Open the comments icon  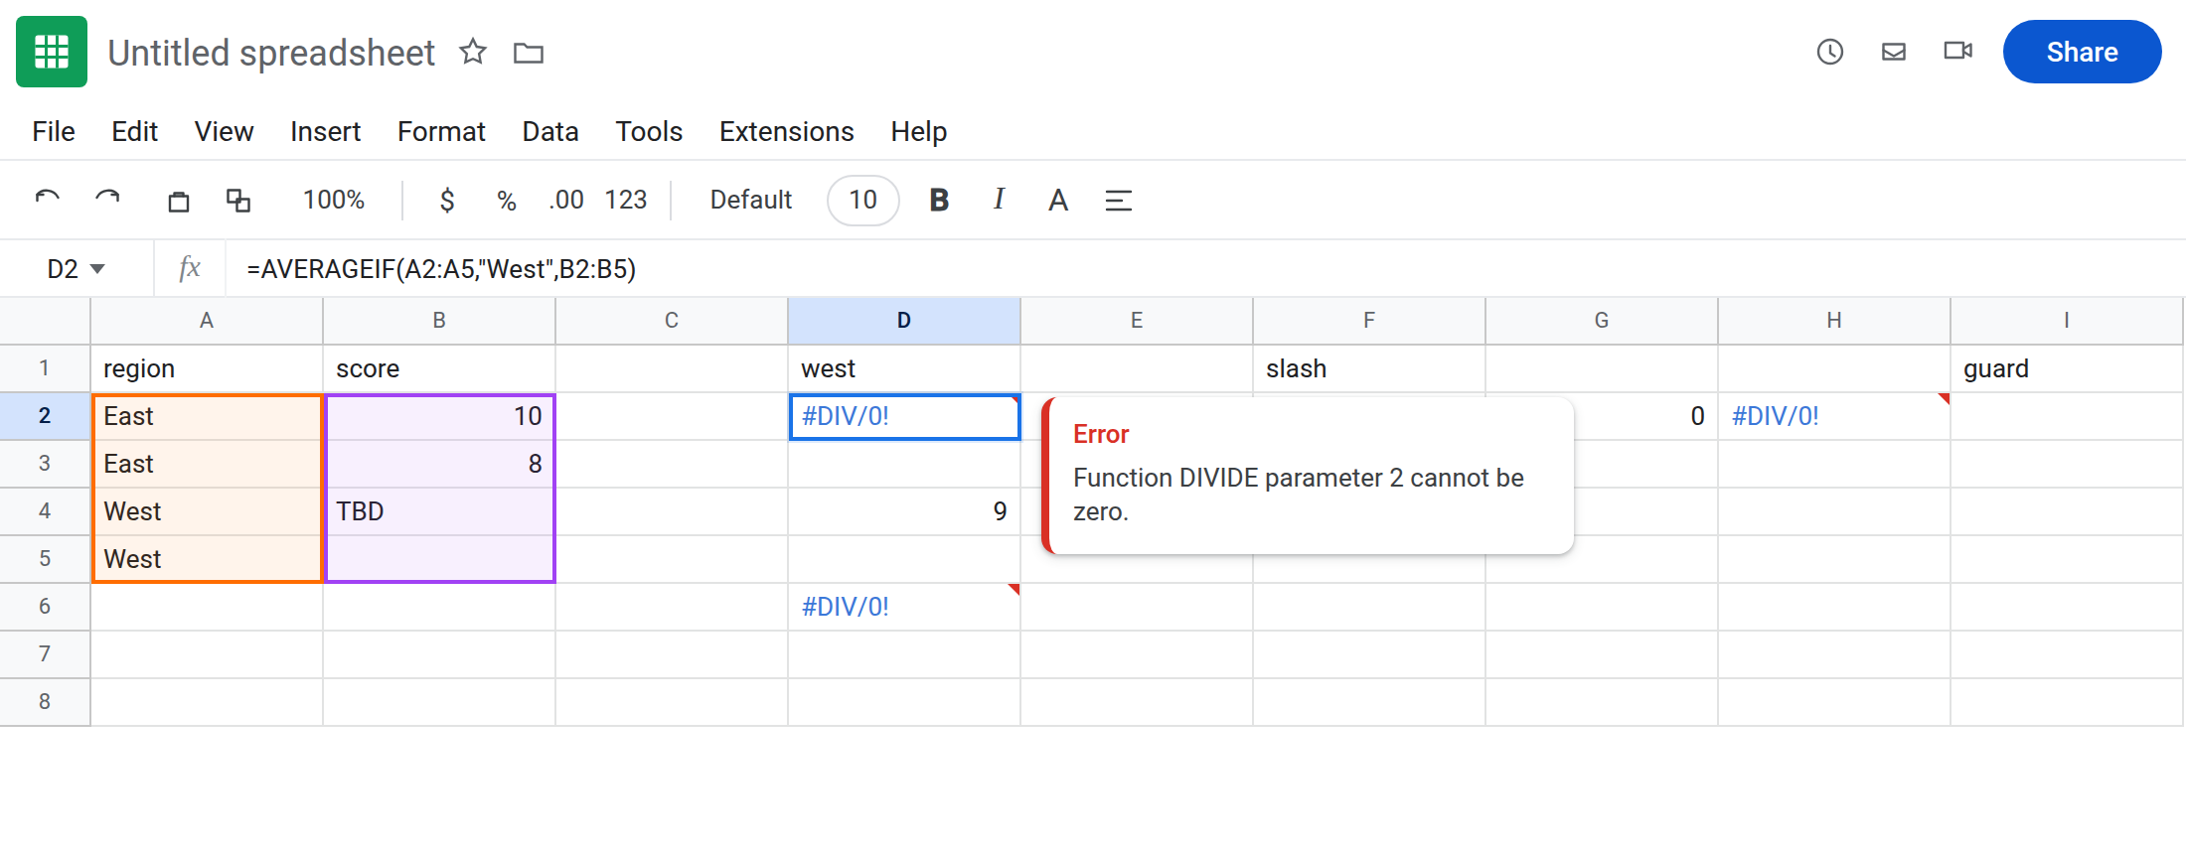(1894, 52)
